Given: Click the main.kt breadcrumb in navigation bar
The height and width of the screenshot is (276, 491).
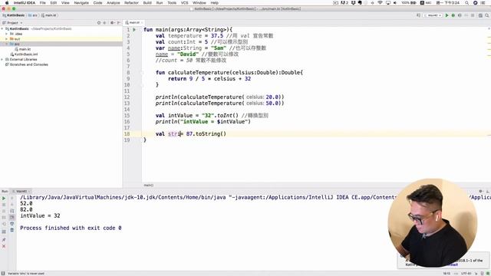Looking at the screenshot, I should (49, 15).
